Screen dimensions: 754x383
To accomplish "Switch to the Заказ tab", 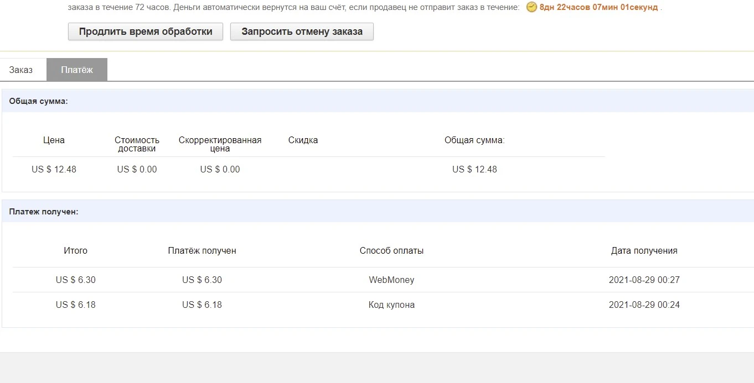I will 21,70.
